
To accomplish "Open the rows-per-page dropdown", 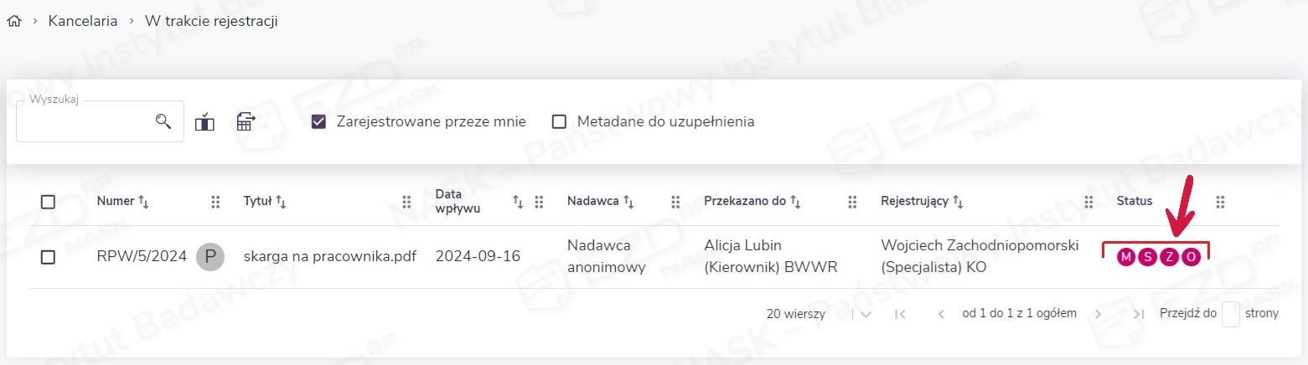I will [866, 314].
